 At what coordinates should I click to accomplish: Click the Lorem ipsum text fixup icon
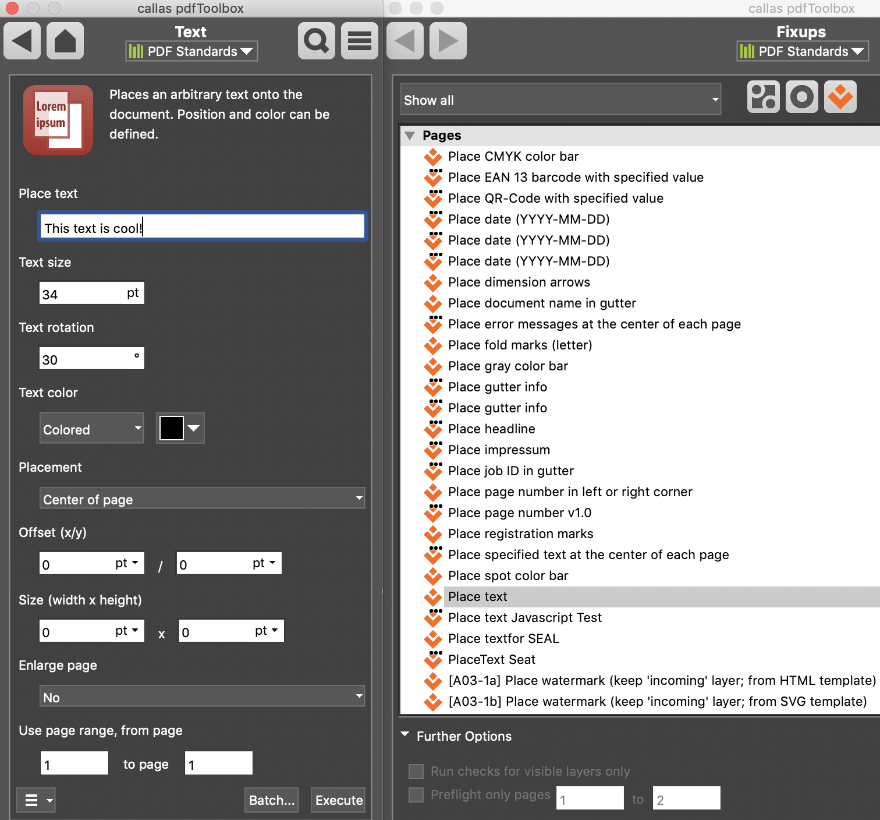(58, 120)
